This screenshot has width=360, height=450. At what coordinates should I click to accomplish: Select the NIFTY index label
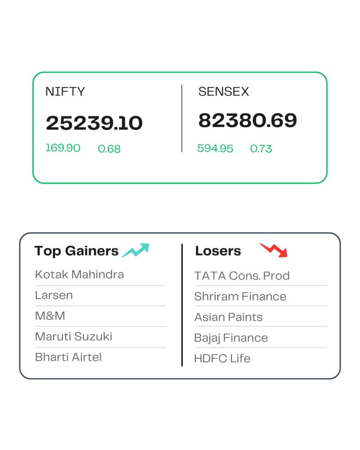[65, 91]
